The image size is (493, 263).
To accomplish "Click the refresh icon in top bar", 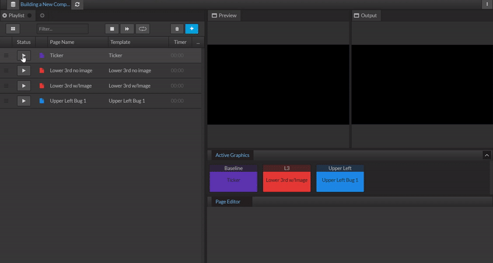I will coord(77,4).
